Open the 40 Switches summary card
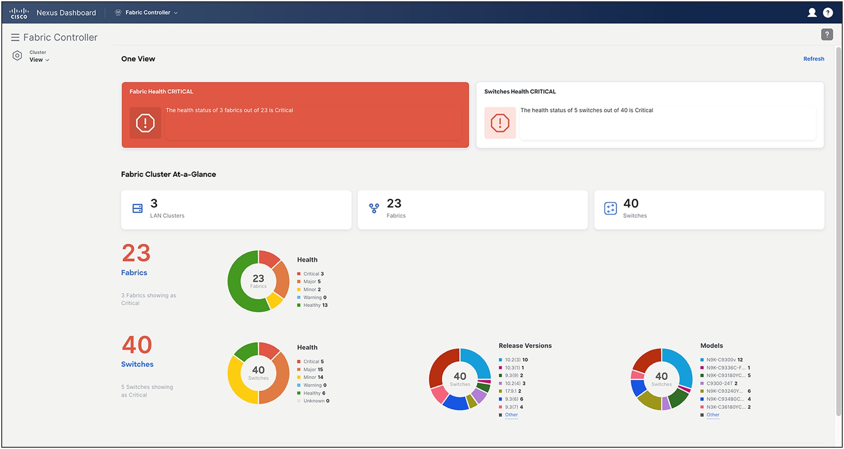The height and width of the screenshot is (449, 844). (709, 210)
